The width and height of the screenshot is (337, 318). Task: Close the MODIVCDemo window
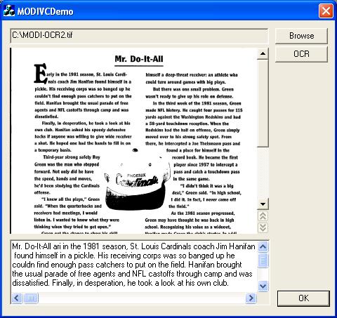[326, 11]
